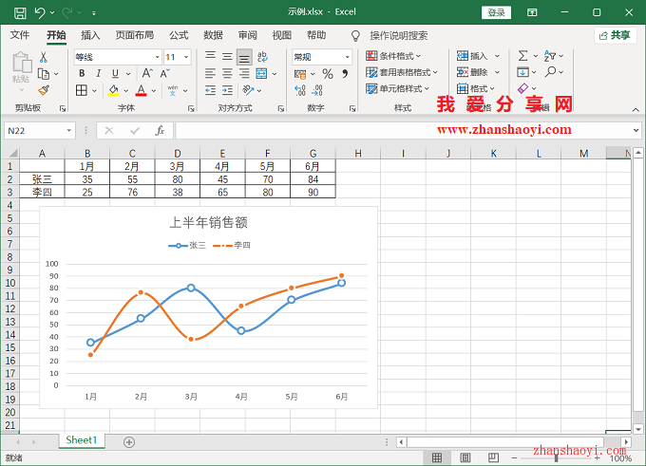646x466 pixels.
Task: Click the Save icon in title bar
Action: 20,13
